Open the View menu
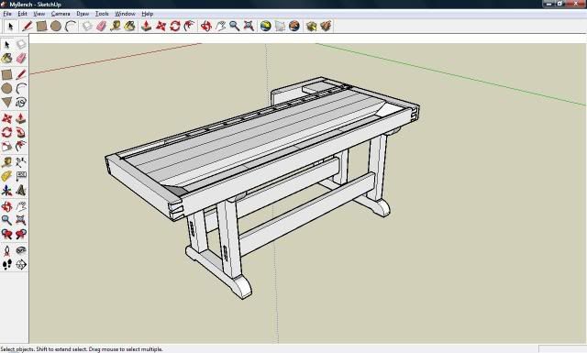The height and width of the screenshot is (353, 587). pos(39,14)
